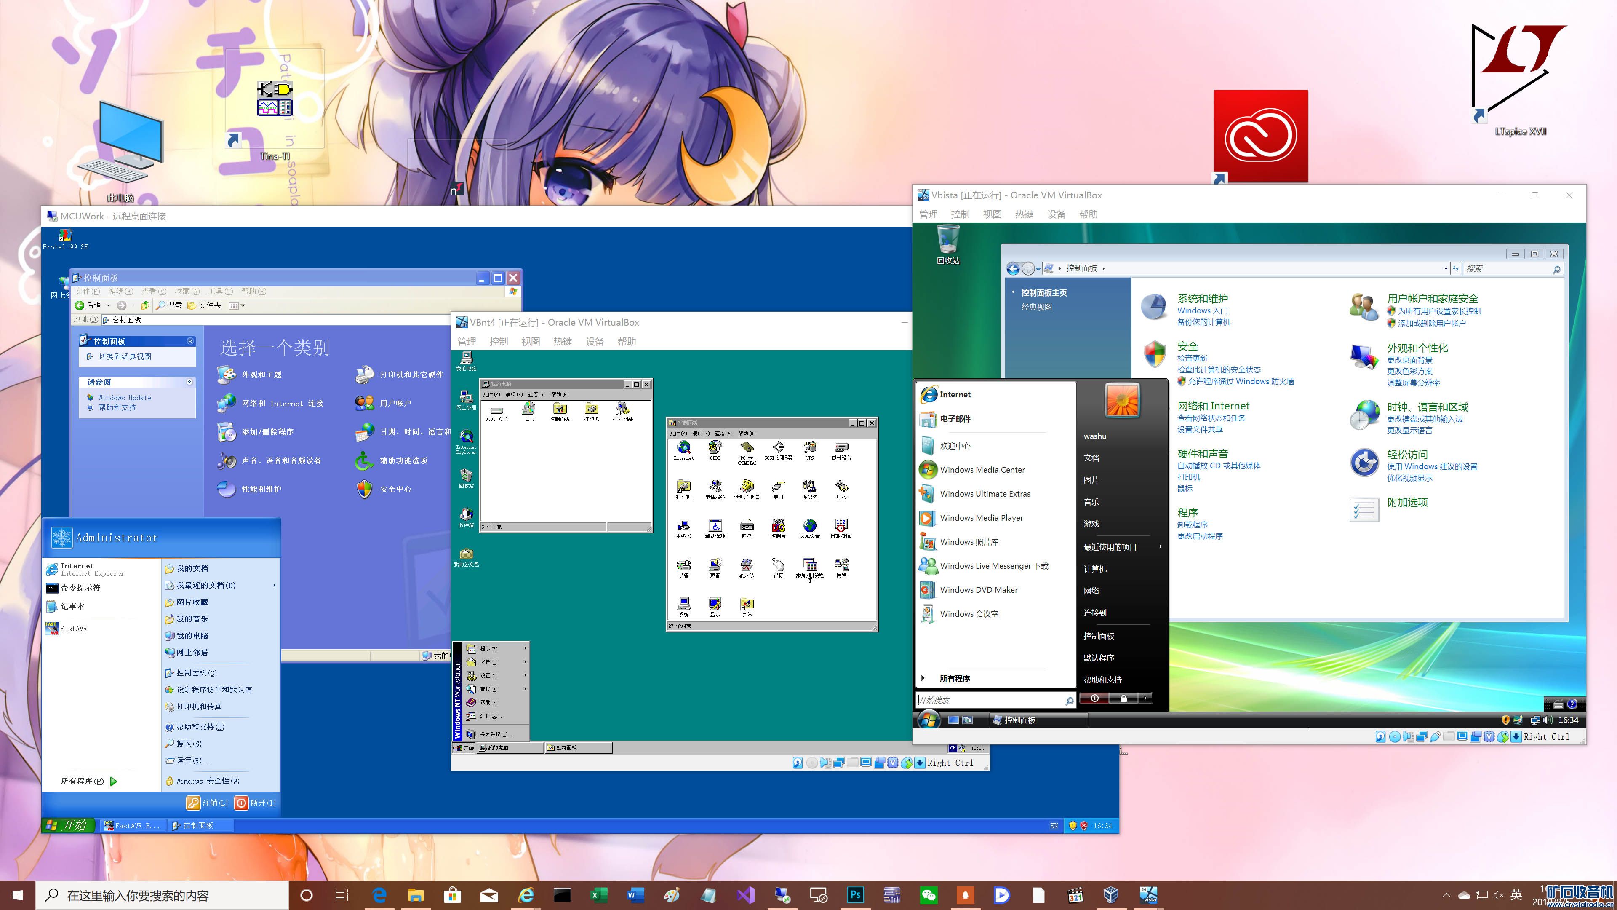Open ODBC icon in NT4 control panel
The height and width of the screenshot is (910, 1617).
pyautogui.click(x=715, y=450)
